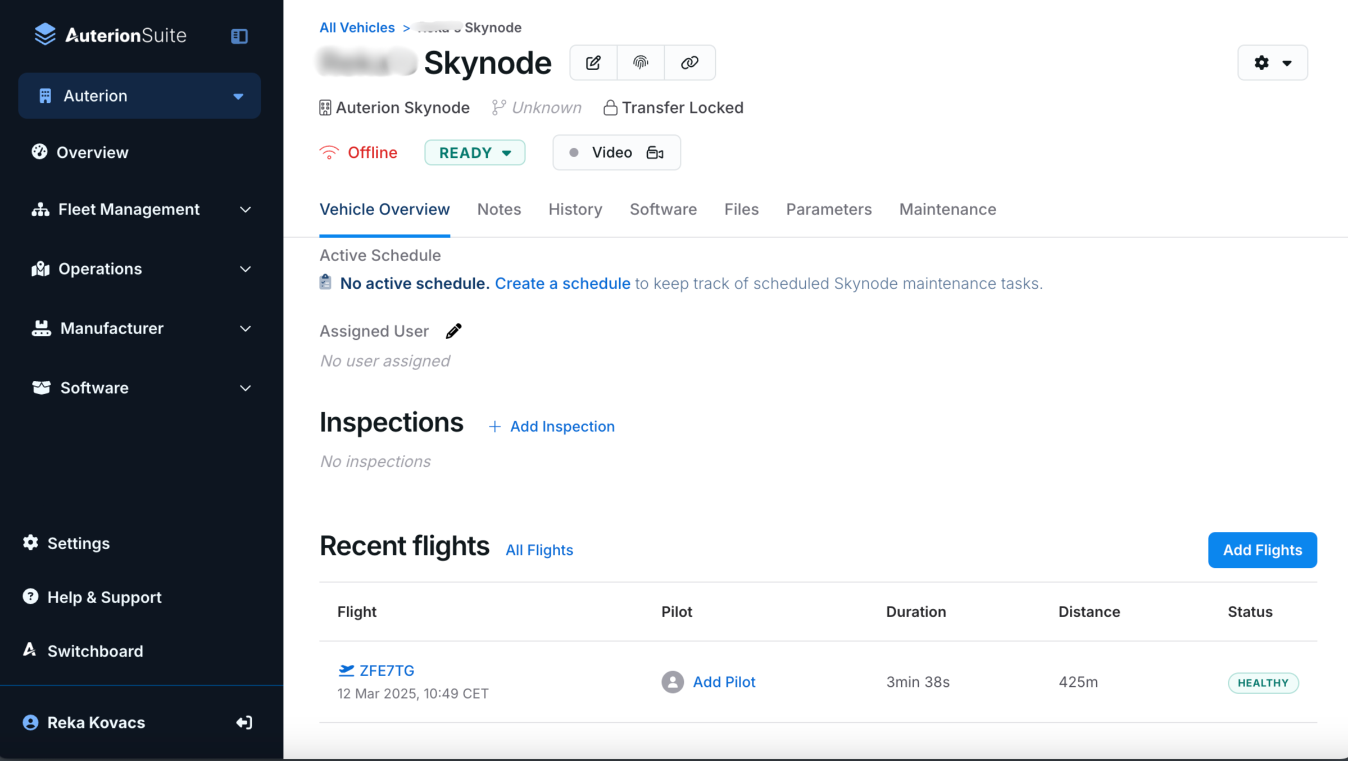Screen dimensions: 1348x761
Task: Click the copy link chain icon
Action: (689, 62)
